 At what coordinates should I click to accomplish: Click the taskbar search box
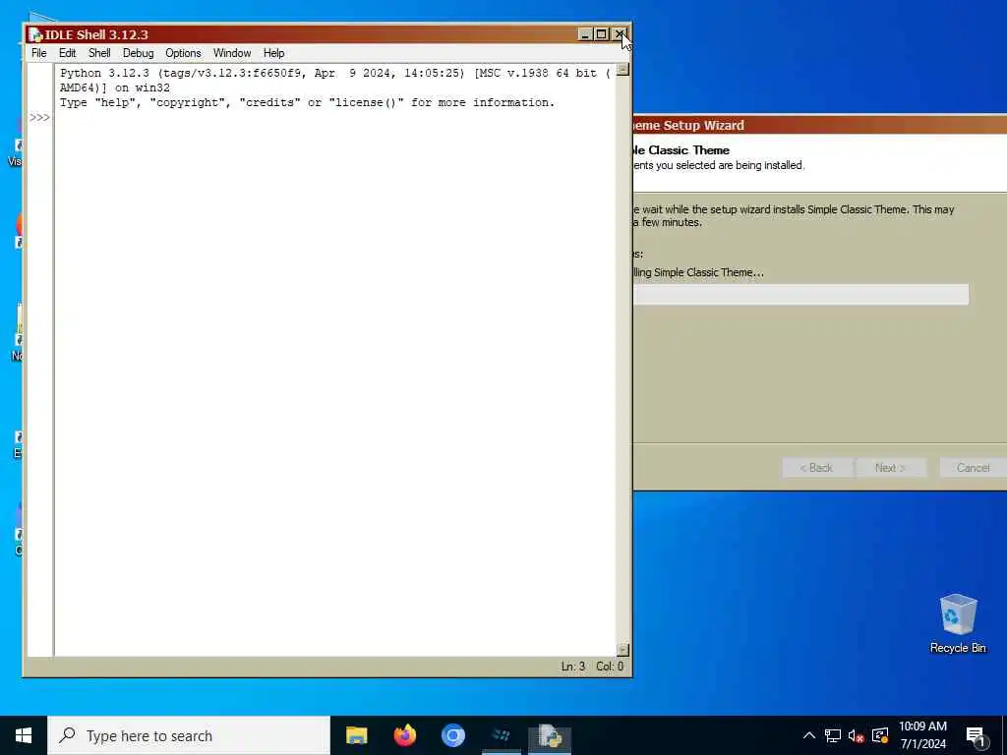pos(189,735)
